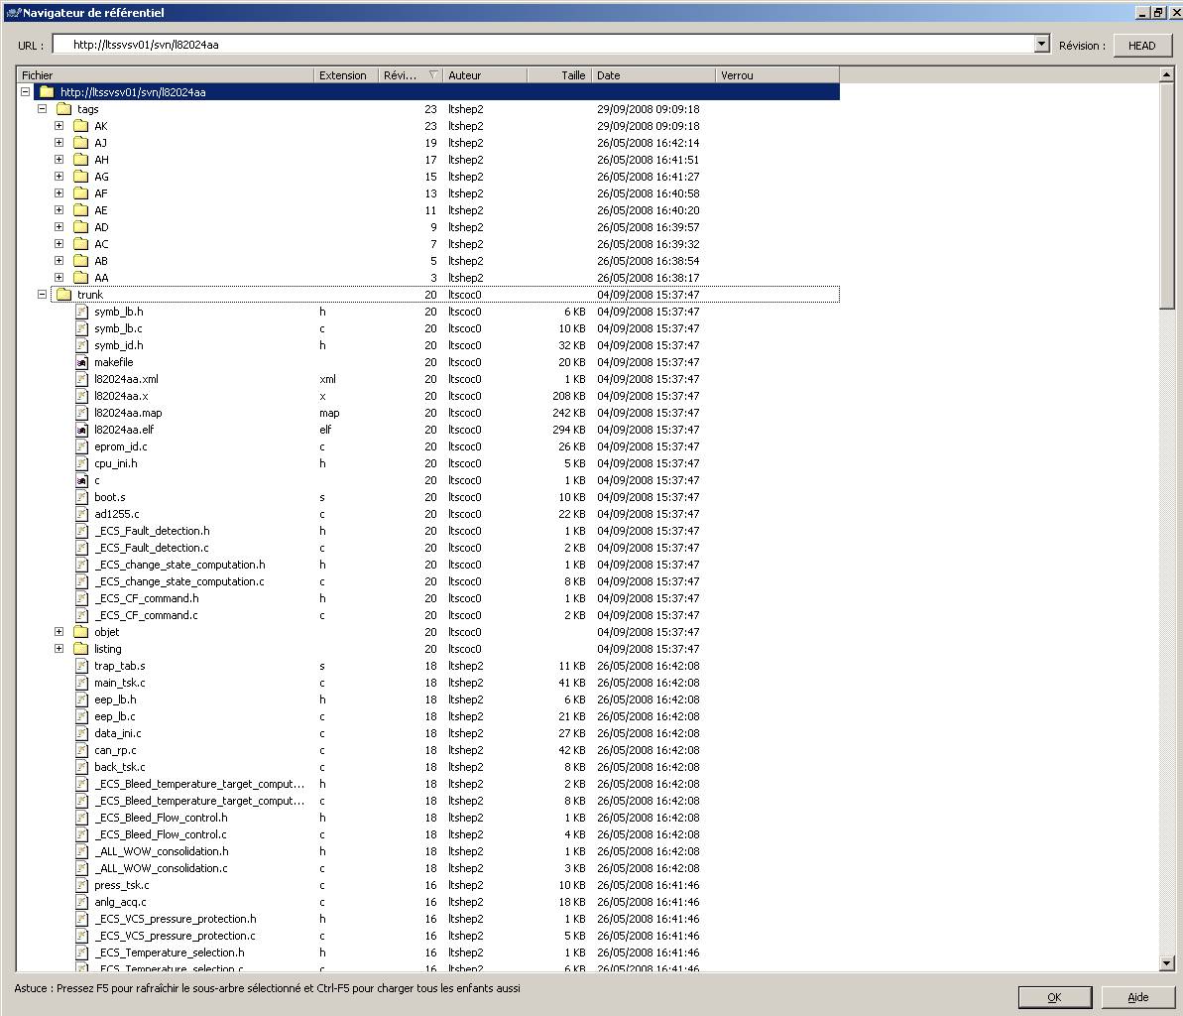Select the symb_id.h file row
The height and width of the screenshot is (1016, 1183).
[427, 345]
